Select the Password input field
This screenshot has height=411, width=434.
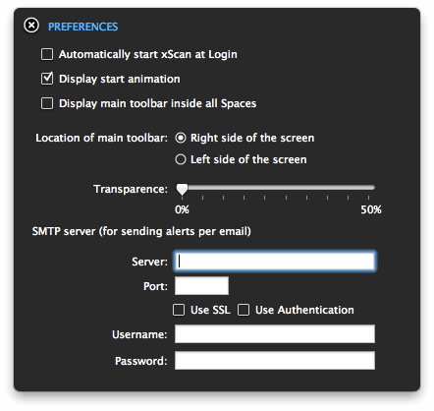coord(275,361)
